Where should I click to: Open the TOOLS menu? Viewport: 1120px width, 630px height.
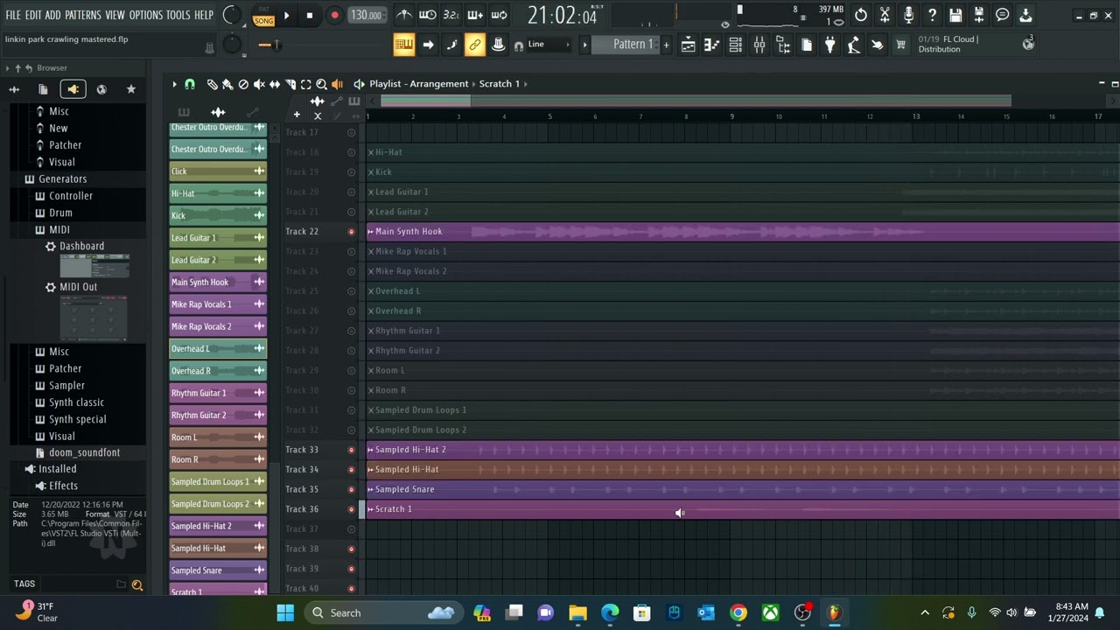point(178,15)
